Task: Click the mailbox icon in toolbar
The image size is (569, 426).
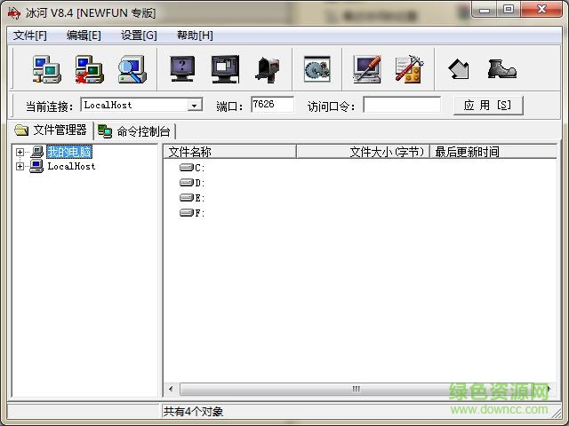Action: pos(268,69)
